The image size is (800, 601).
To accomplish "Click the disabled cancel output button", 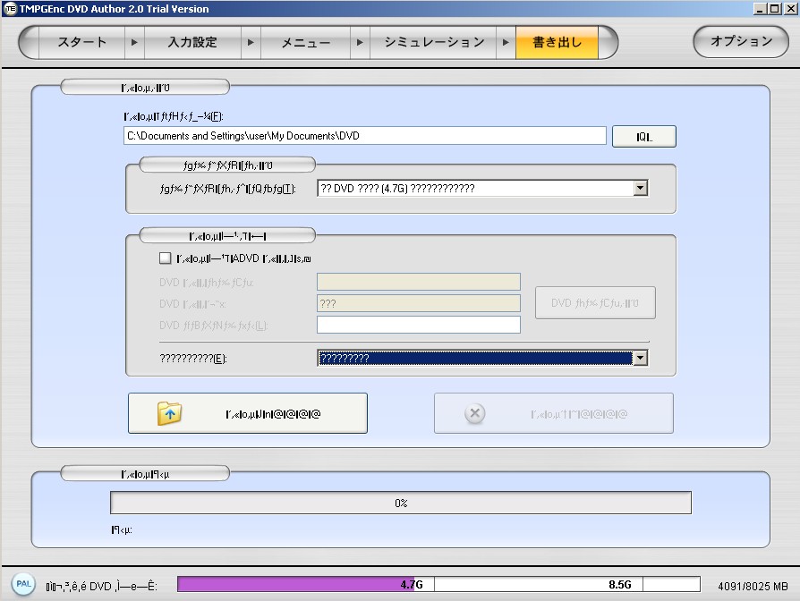I will (x=554, y=413).
